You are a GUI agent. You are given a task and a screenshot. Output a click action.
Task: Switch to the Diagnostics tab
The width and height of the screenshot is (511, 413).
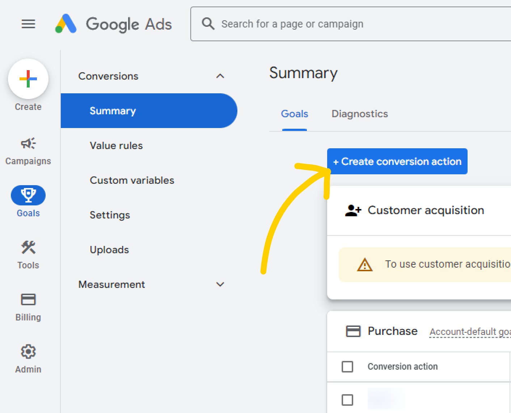click(x=360, y=114)
